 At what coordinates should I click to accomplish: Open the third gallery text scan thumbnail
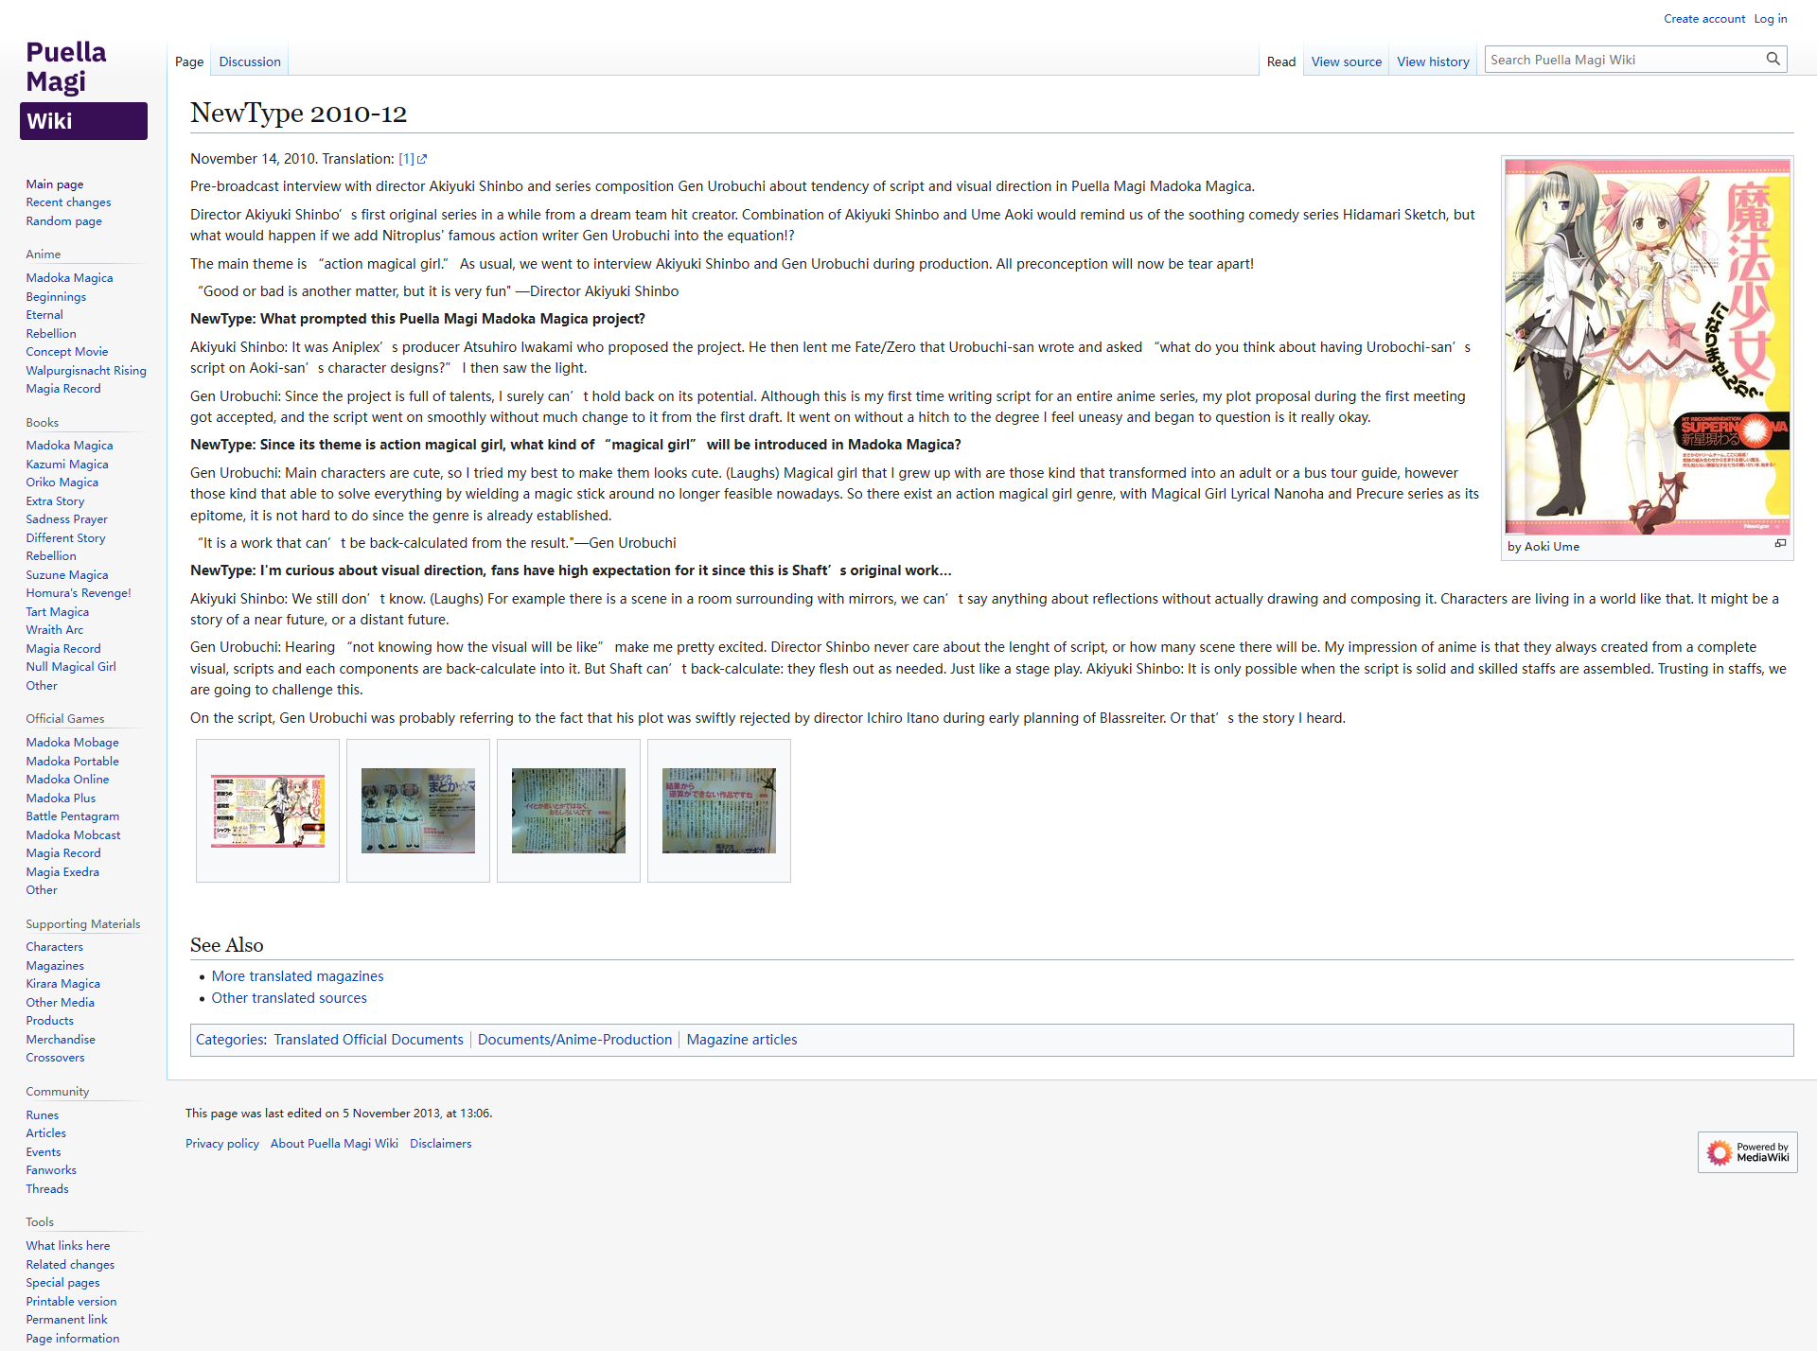pyautogui.click(x=569, y=811)
